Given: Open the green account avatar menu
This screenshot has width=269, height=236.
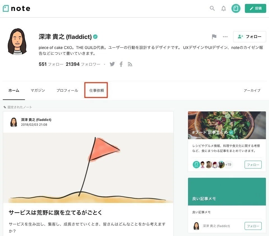Looking at the screenshot, I should (x=236, y=8).
